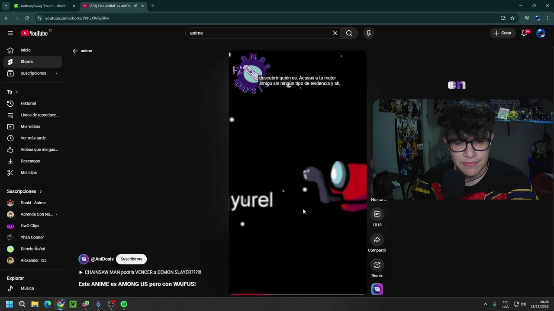This screenshot has width=554, height=311.
Task: Open Donki - Anime channel
Action: [33, 203]
